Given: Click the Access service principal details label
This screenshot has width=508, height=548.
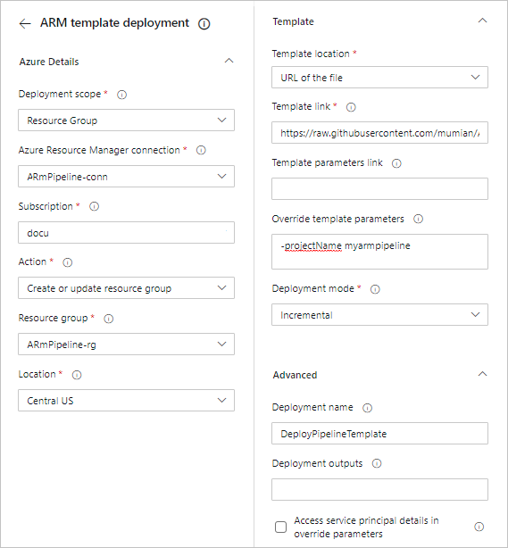Looking at the screenshot, I should click(366, 527).
